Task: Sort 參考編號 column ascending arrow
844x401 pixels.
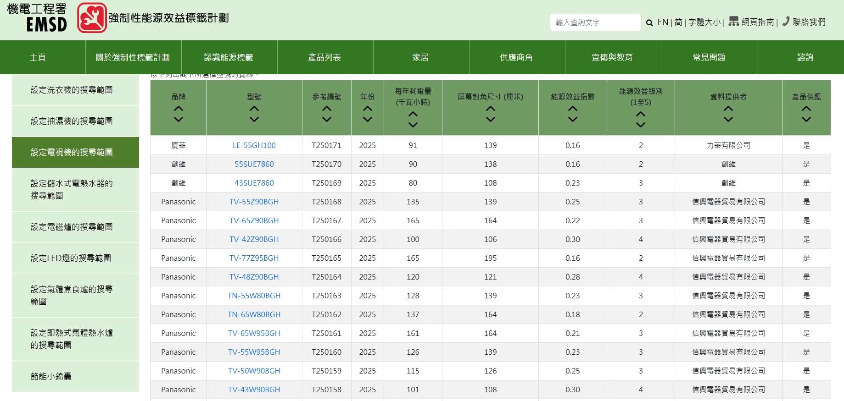Action: click(327, 109)
